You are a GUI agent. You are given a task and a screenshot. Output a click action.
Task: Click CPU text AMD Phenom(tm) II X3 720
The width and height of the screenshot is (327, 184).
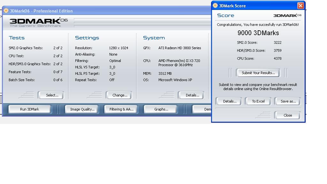[179, 61]
